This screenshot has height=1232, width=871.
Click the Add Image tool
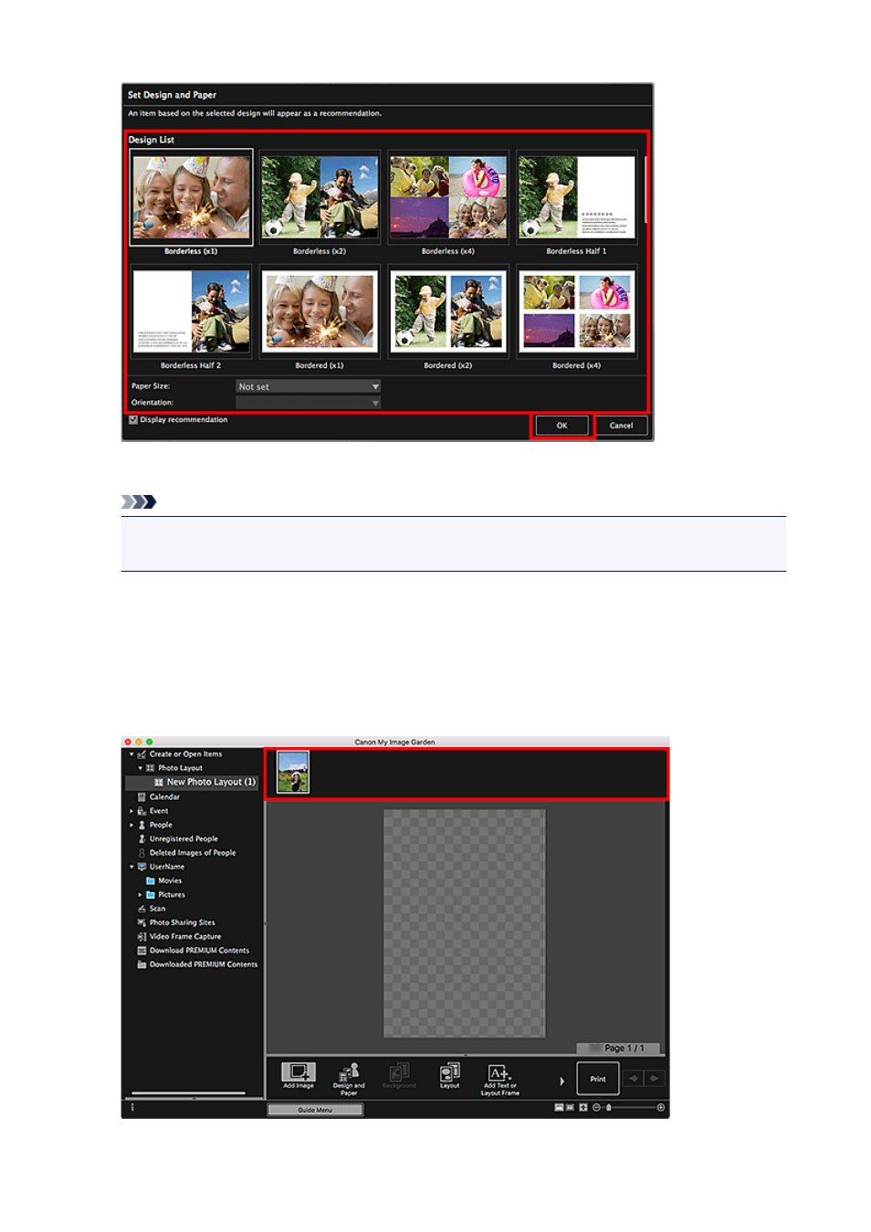tap(298, 1075)
